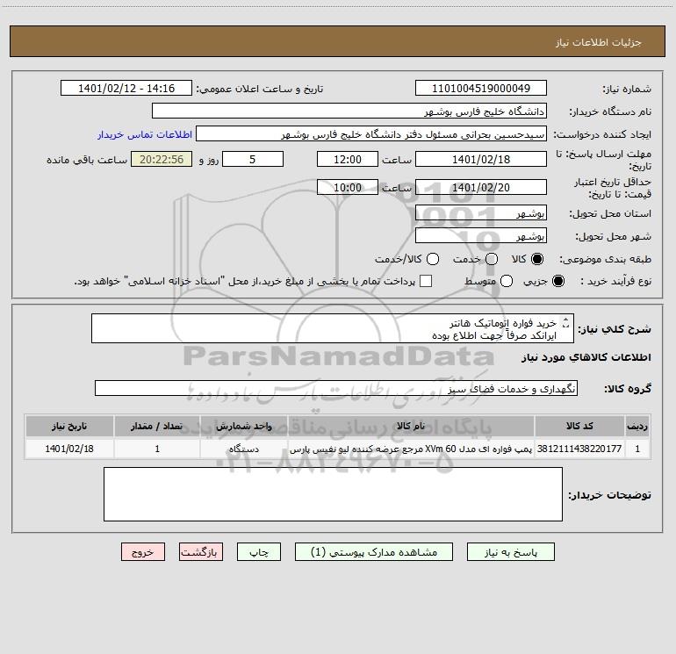Select the جزیی purchase type radio
The width and height of the screenshot is (676, 654).
tap(558, 281)
